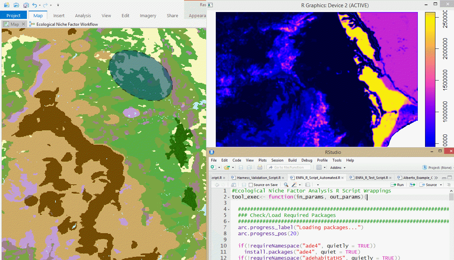454x260 pixels.
Task: Click the color scale legend in R Graphics
Action: (x=431, y=79)
